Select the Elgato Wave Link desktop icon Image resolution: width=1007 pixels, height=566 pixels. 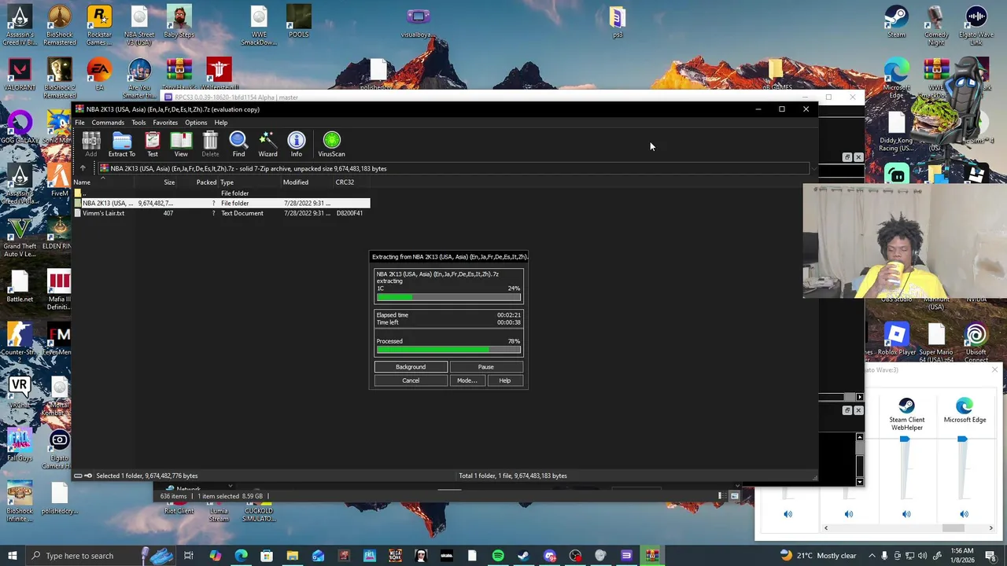976,26
